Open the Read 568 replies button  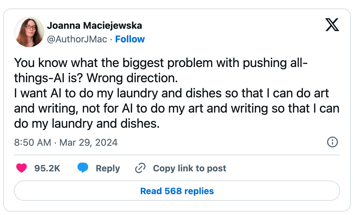(177, 191)
